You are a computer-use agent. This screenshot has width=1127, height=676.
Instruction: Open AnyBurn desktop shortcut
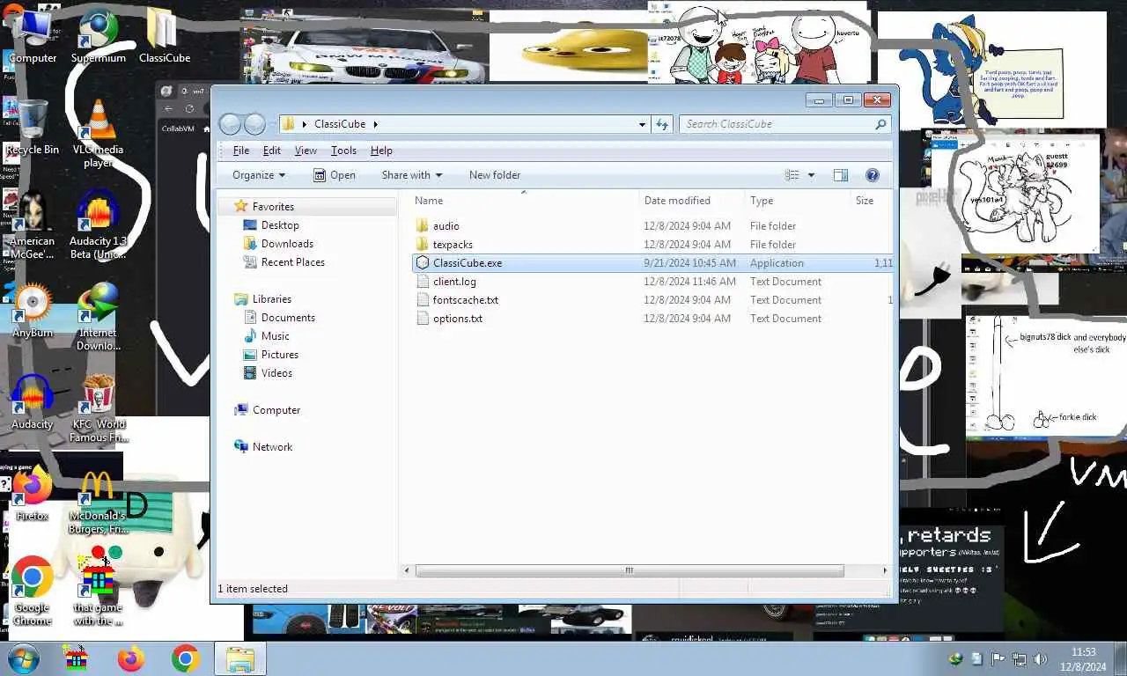(x=33, y=311)
